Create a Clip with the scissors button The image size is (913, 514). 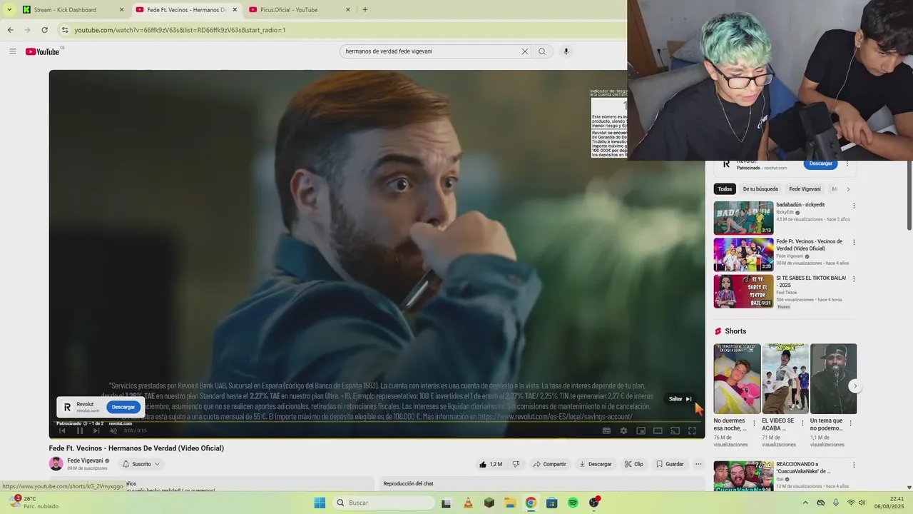pos(634,464)
